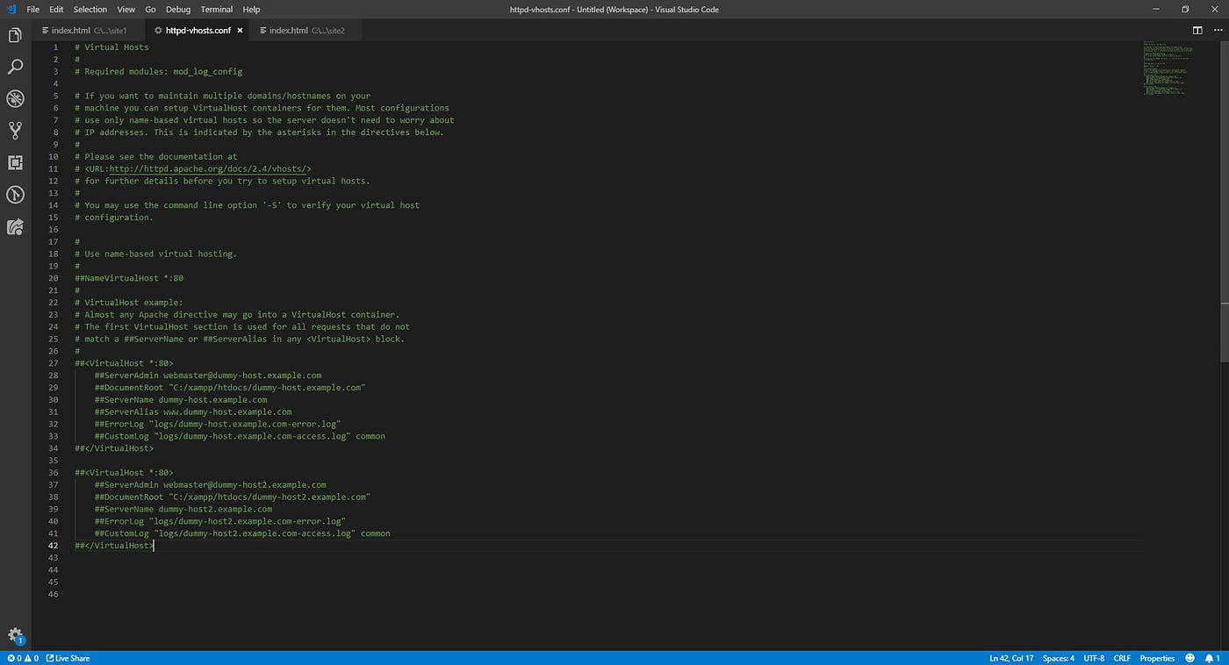Click the '# Virtual Hosts' comment line

click(x=111, y=47)
